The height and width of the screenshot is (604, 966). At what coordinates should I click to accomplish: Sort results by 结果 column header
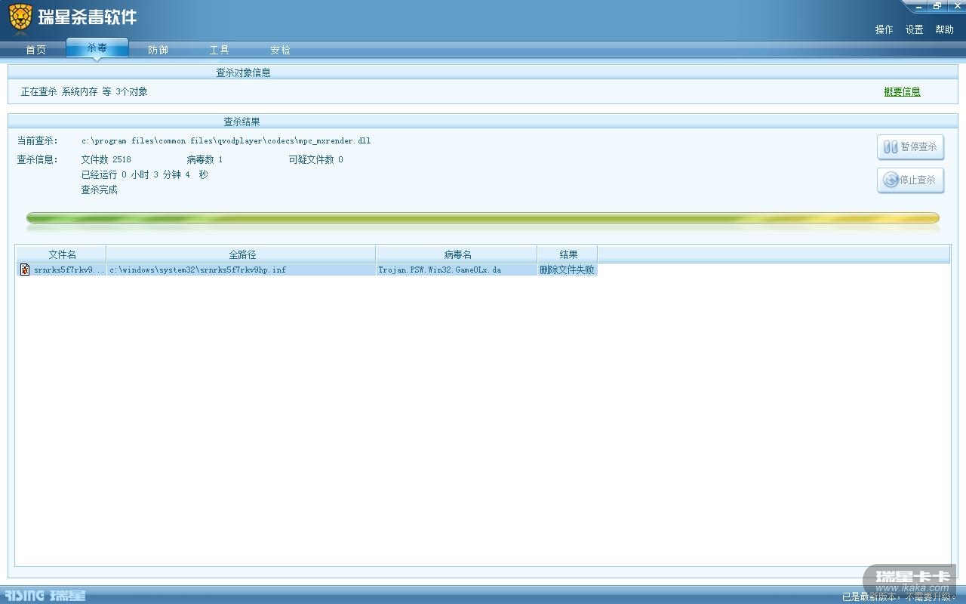[568, 254]
